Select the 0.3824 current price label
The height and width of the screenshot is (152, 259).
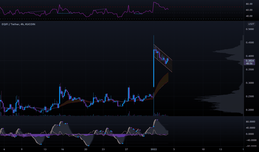coord(250,61)
